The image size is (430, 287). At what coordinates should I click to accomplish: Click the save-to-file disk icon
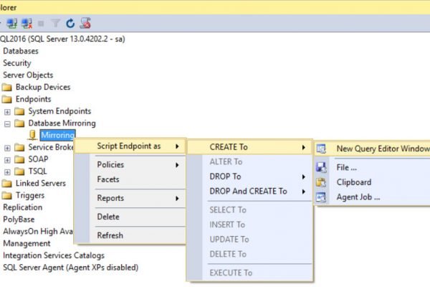322,167
